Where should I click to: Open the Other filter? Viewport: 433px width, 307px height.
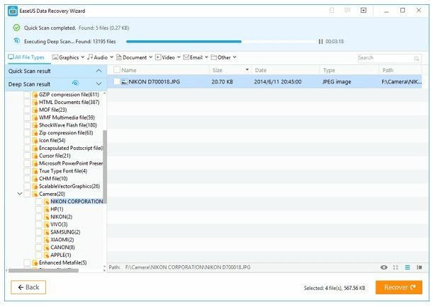click(x=220, y=57)
